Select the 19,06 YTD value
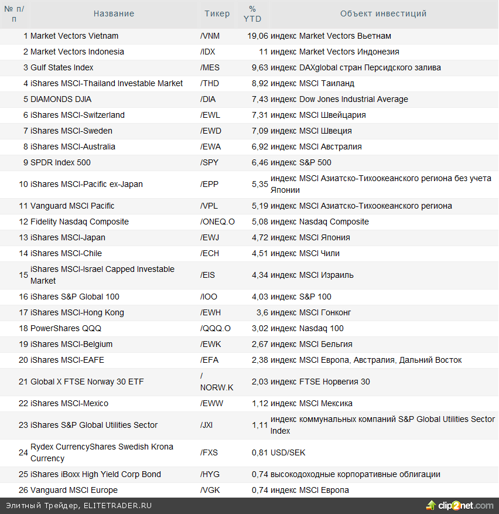This screenshot has height=514, width=499. 257,36
